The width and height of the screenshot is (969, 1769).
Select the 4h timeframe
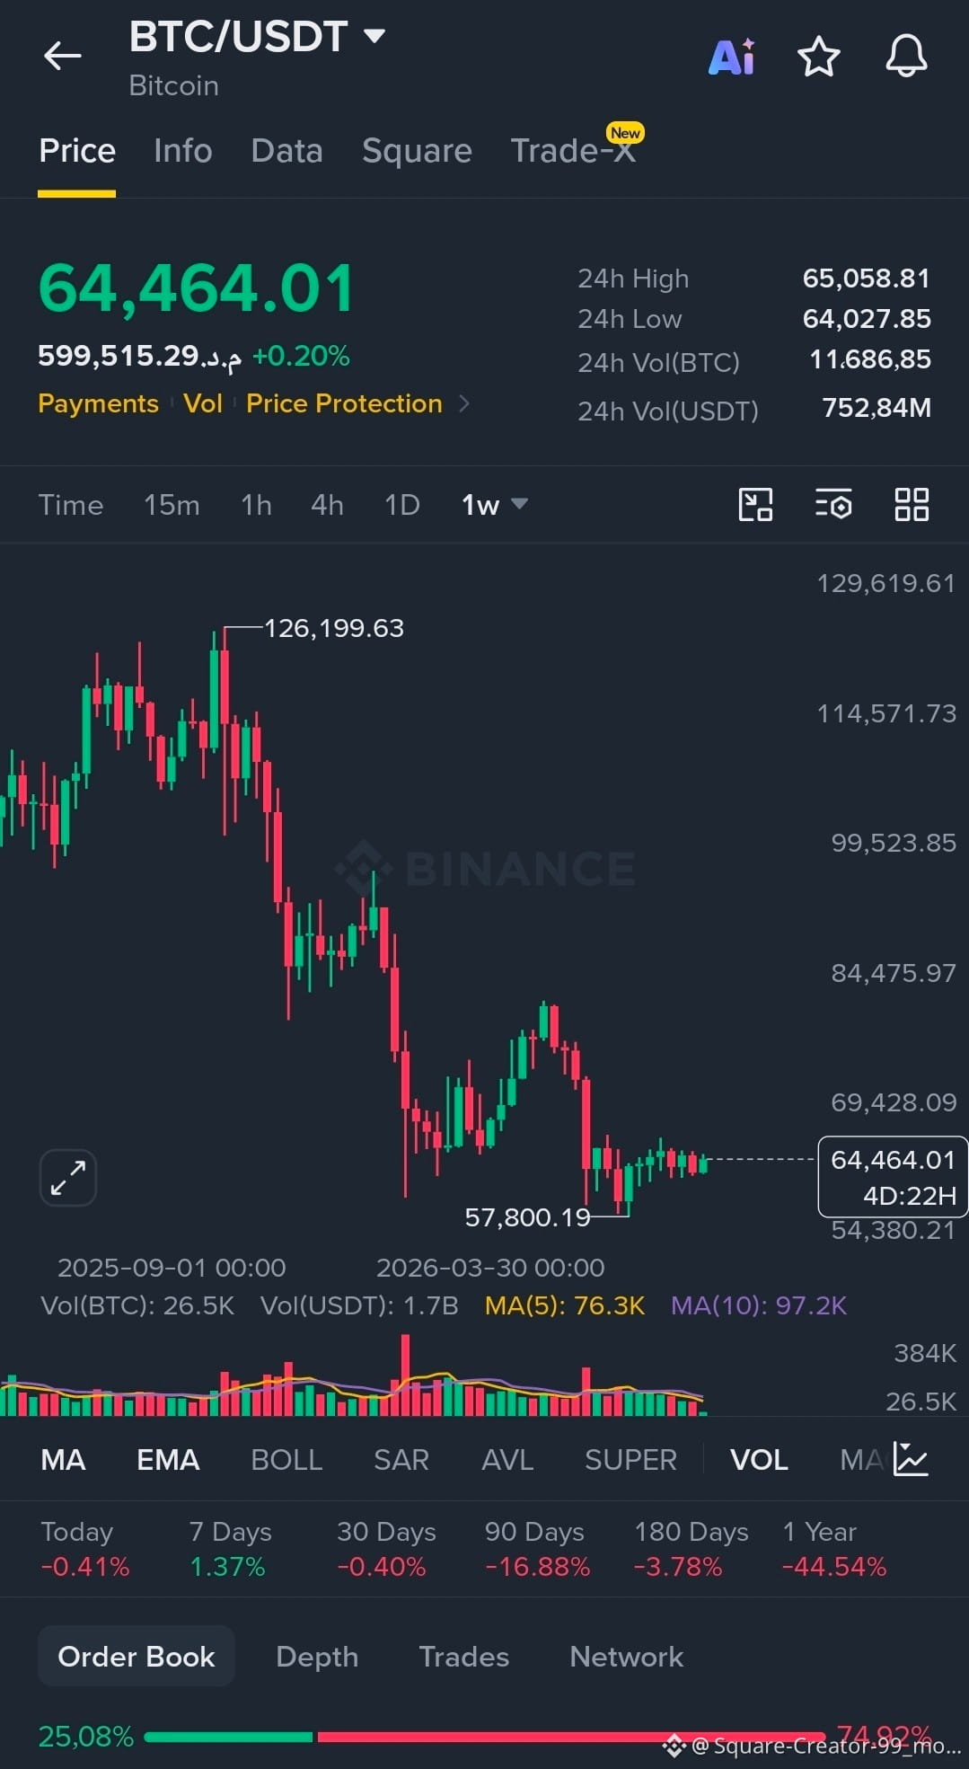coord(327,505)
